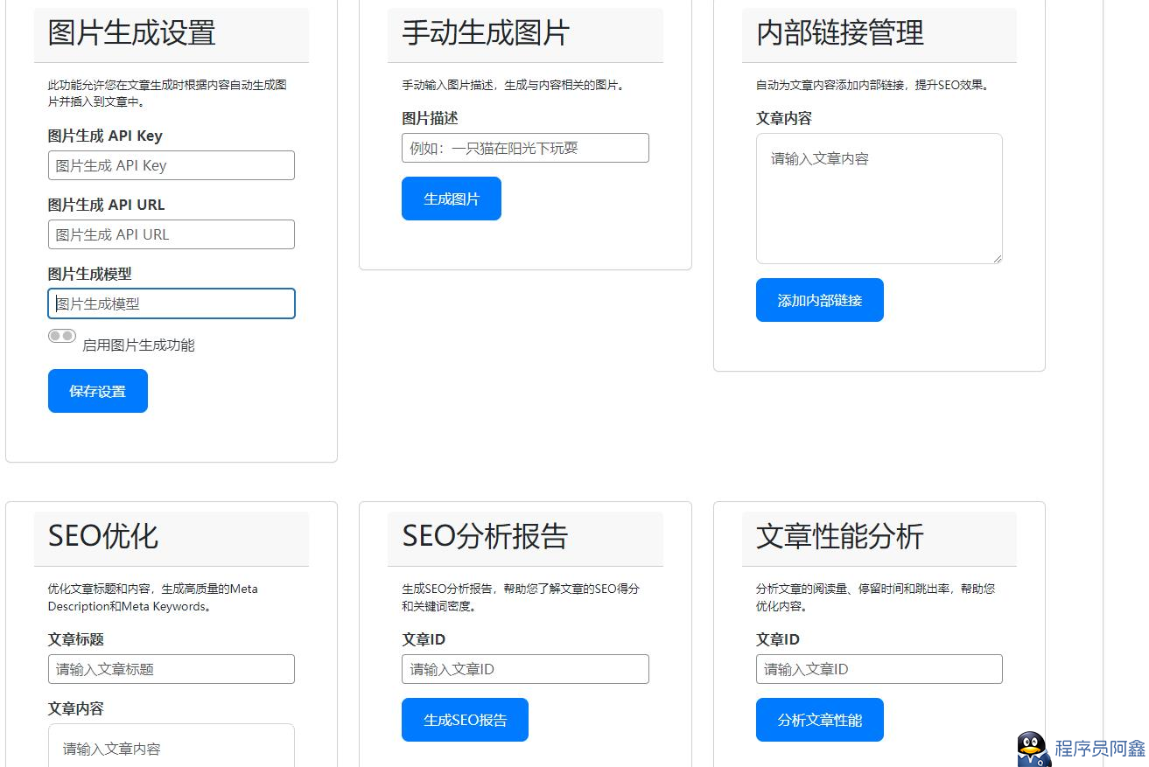Click the 内部链接管理 article content textarea
The height and width of the screenshot is (767, 1149).
click(879, 199)
